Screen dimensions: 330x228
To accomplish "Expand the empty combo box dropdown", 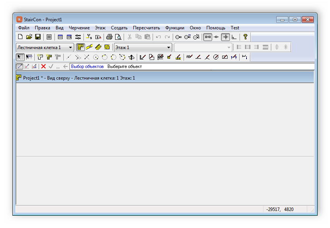I will 229,48.
